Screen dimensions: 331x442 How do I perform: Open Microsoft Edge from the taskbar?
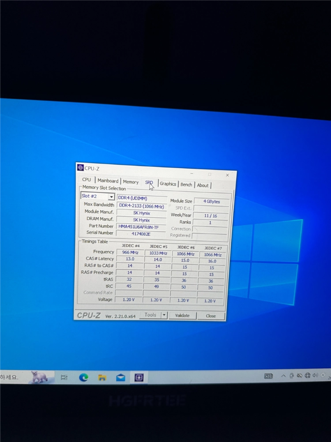point(84,377)
